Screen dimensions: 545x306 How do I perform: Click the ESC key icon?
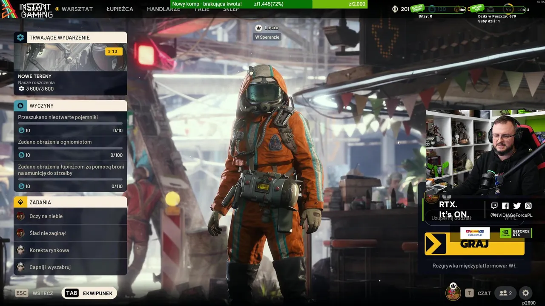coord(21,293)
